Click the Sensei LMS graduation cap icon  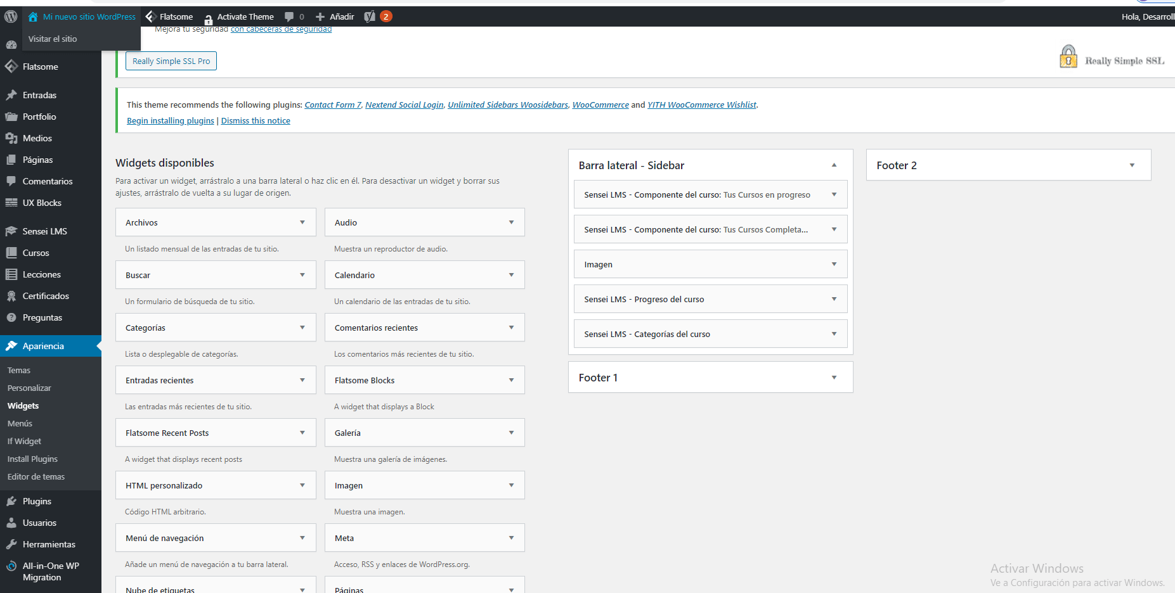[11, 231]
